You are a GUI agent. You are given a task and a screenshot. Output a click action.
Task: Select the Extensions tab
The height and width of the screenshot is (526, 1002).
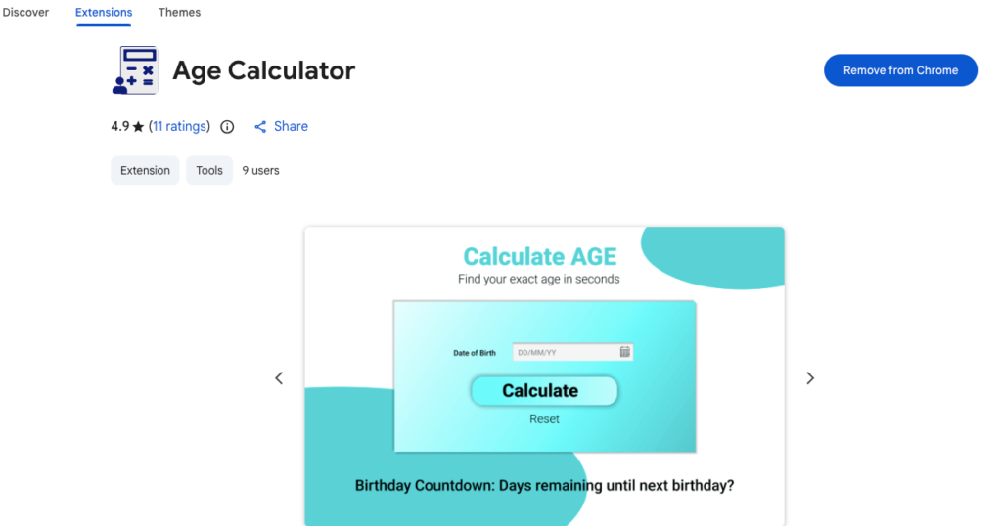104,13
